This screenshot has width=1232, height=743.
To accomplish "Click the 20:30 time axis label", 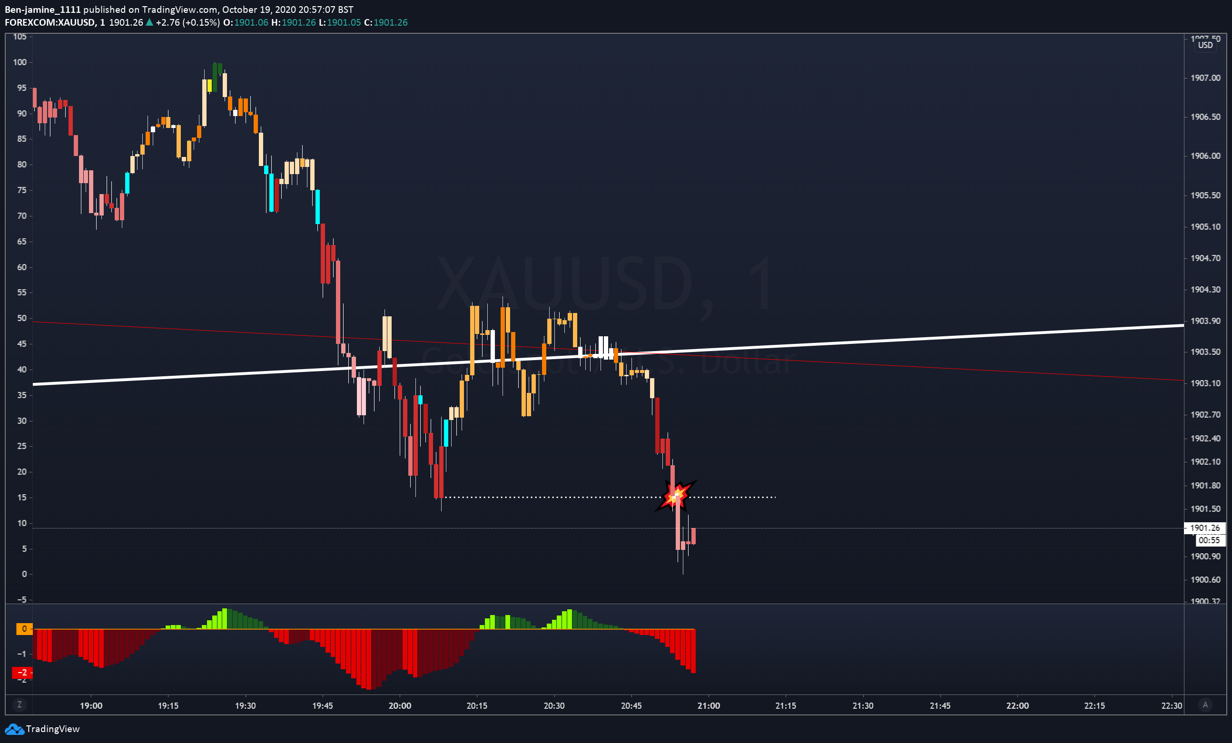I will click(554, 705).
